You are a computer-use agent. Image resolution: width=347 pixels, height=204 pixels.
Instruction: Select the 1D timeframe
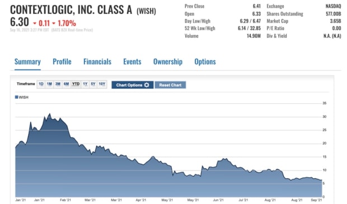tap(41, 84)
